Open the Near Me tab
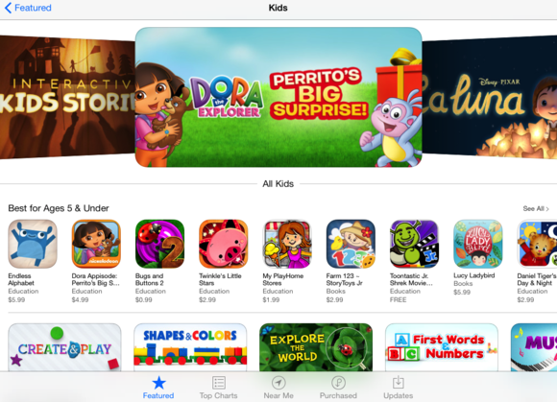 coord(278,388)
